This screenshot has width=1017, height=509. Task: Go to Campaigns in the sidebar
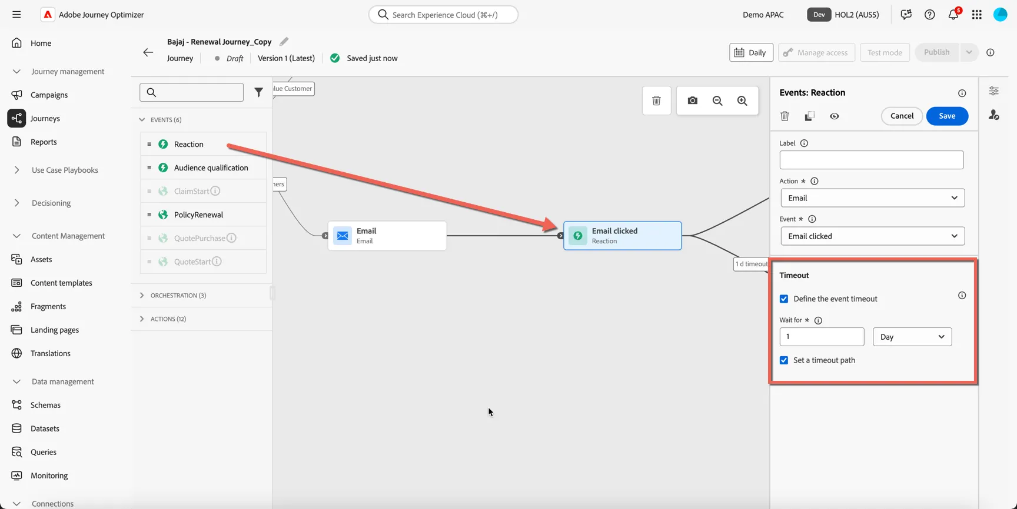[x=49, y=95]
